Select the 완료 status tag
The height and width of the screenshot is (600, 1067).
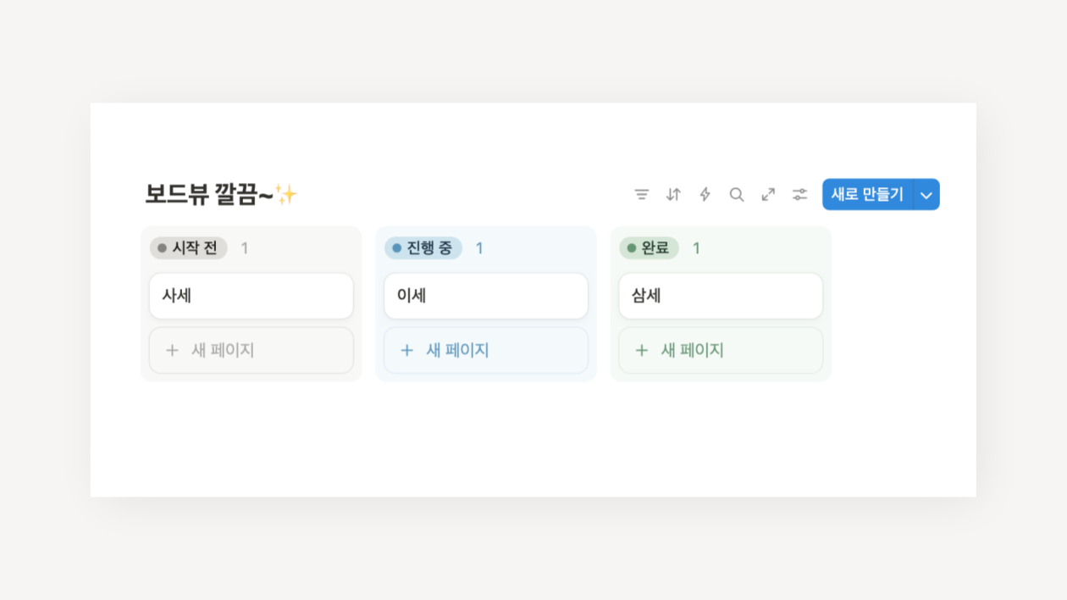[x=649, y=248]
